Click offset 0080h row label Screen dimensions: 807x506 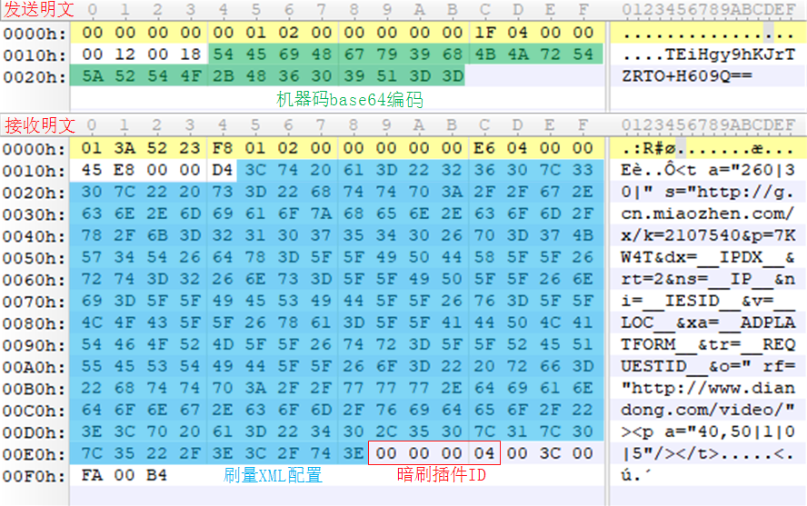click(35, 323)
